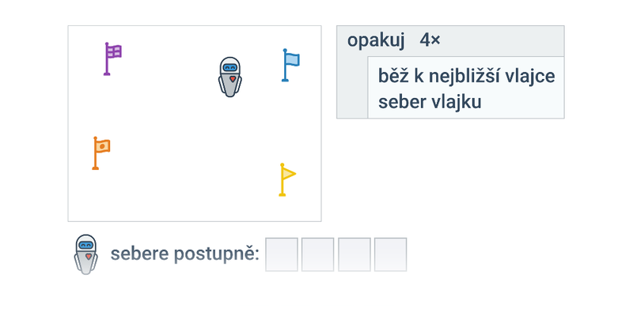633x316 pixels.
Task: Click the base of the blue flag pole
Action: [285, 81]
